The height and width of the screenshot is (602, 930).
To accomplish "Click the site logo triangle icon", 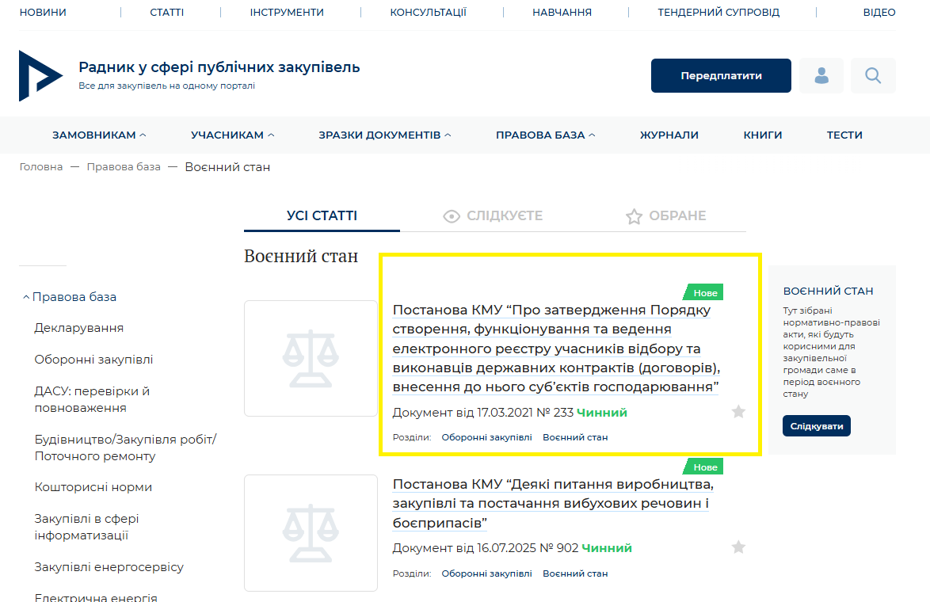I will pos(40,75).
